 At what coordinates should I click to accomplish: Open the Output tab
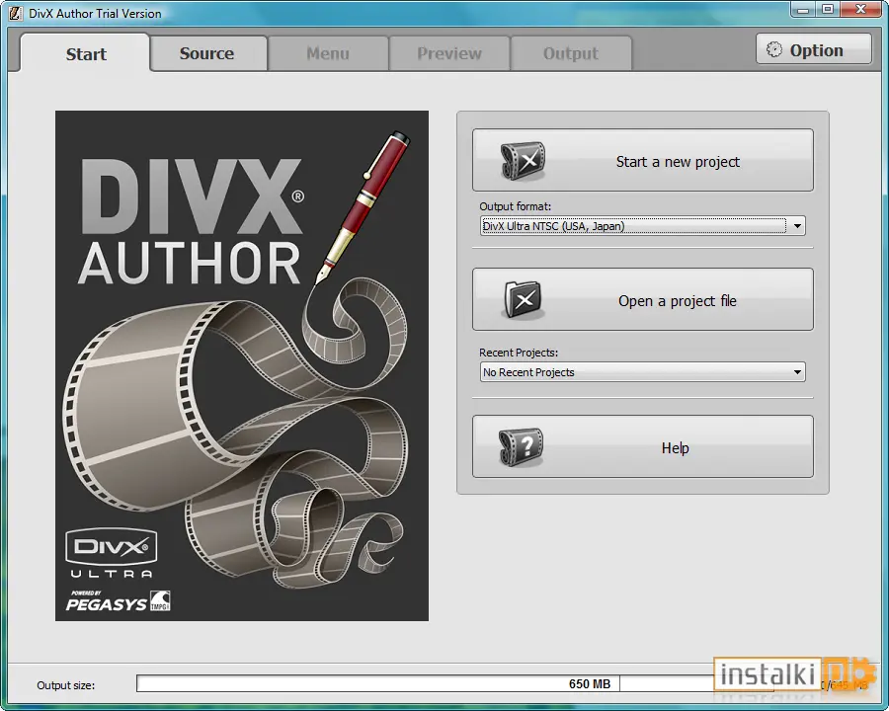coord(571,53)
